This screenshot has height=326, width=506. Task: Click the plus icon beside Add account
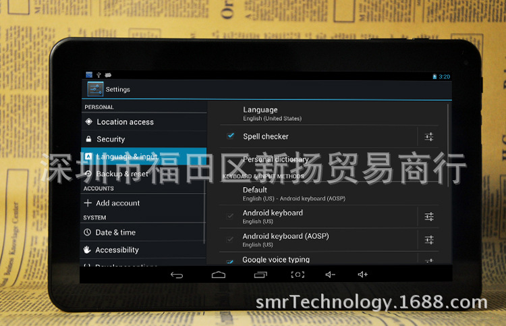click(x=88, y=202)
